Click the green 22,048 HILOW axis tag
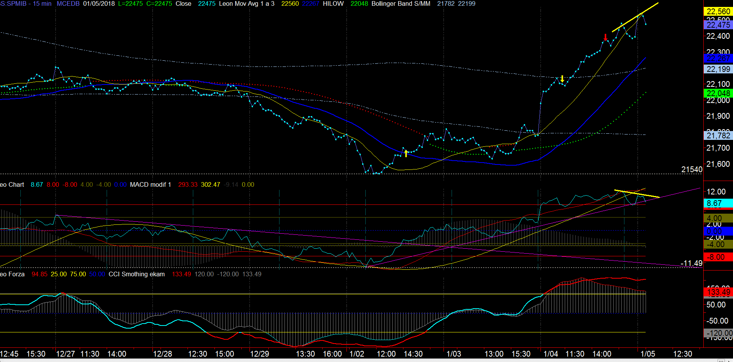Image resolution: width=733 pixels, height=362 pixels. (718, 93)
